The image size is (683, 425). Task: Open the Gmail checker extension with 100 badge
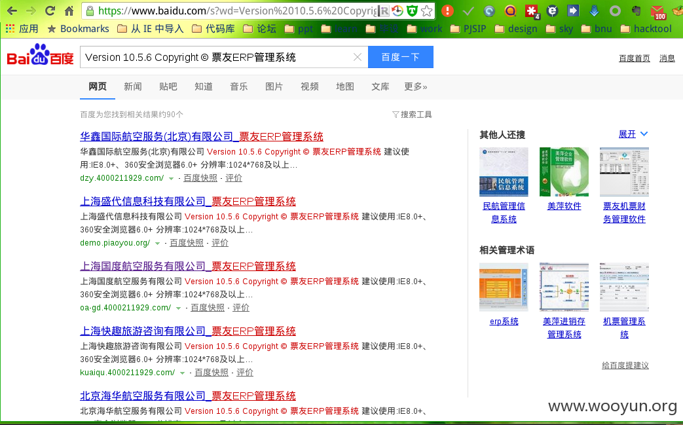pos(658,12)
